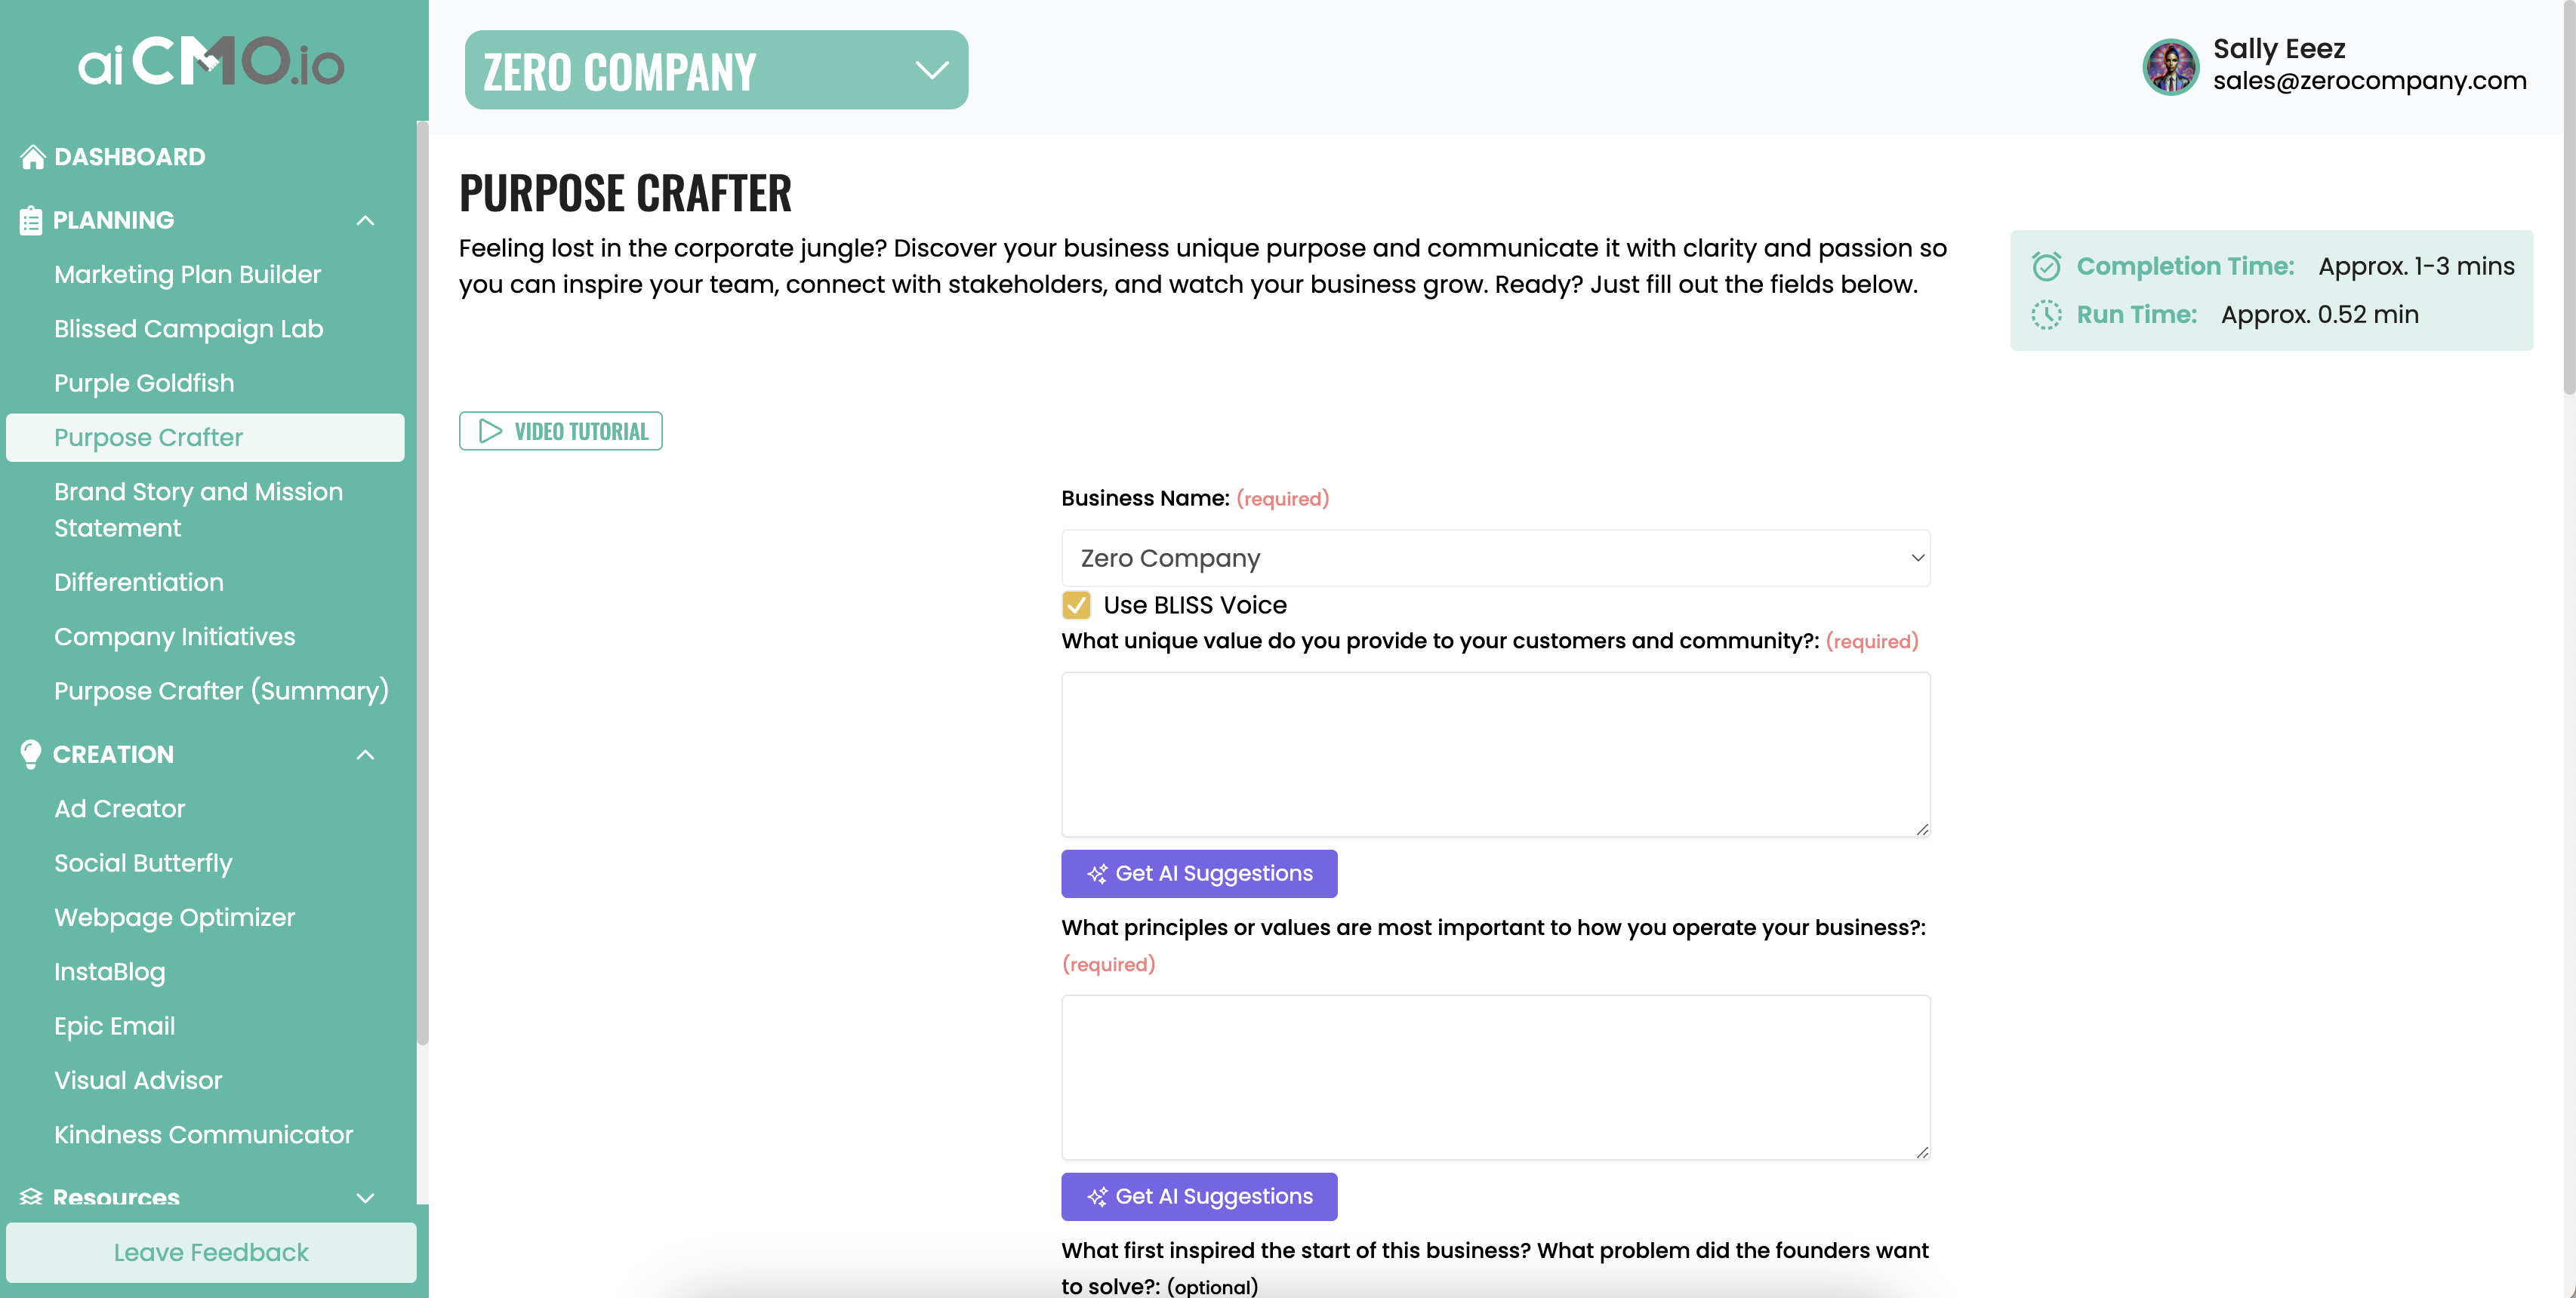This screenshot has height=1298, width=2576.
Task: Click the Run Time clock icon
Action: pos(2046,315)
